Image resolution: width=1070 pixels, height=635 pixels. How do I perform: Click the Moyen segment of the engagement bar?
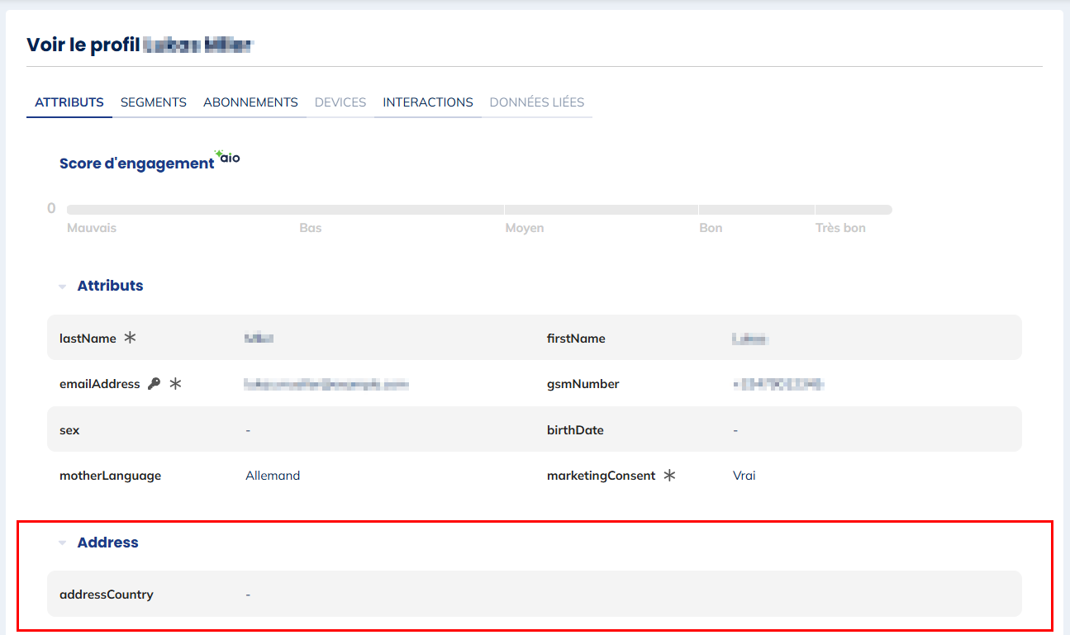tap(601, 210)
